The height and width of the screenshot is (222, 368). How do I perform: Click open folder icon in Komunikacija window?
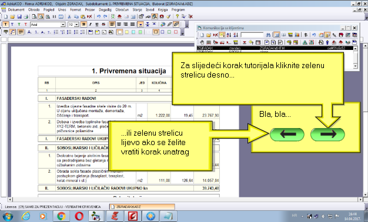coord(209,35)
